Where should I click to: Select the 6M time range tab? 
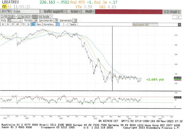coord(17,24)
